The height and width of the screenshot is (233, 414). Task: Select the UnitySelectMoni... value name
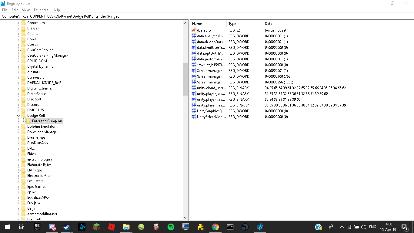click(212, 117)
